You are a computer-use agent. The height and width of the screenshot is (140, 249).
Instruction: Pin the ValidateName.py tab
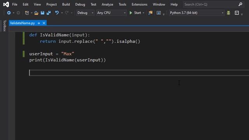(39, 23)
